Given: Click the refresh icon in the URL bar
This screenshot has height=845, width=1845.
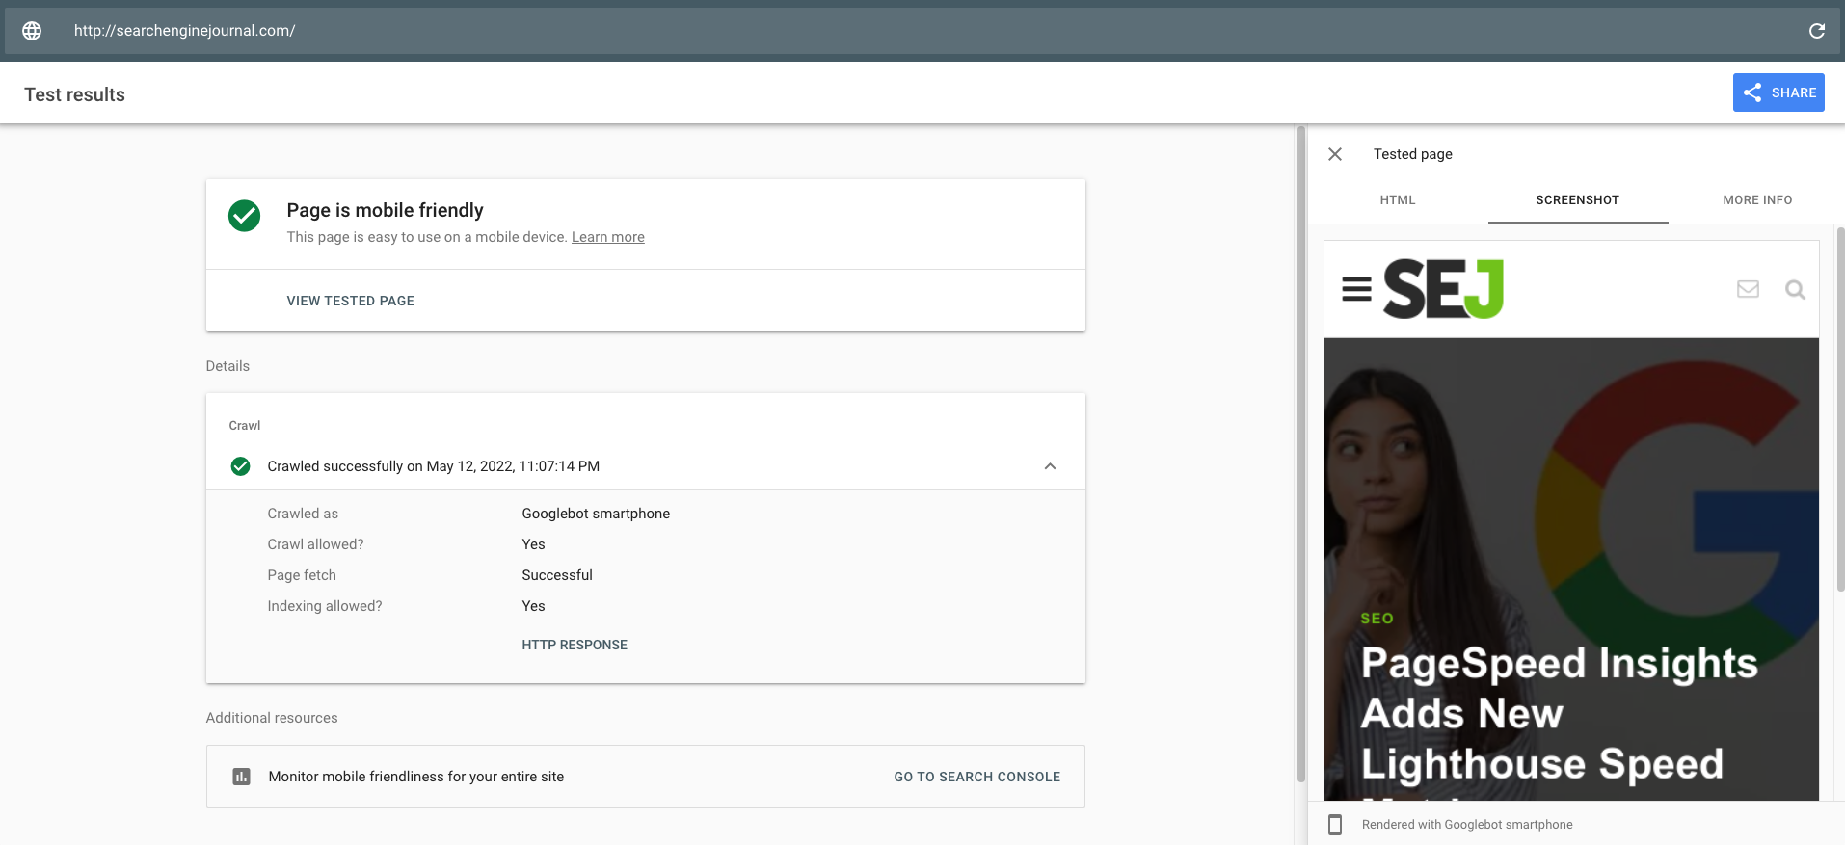Looking at the screenshot, I should pyautogui.click(x=1816, y=31).
